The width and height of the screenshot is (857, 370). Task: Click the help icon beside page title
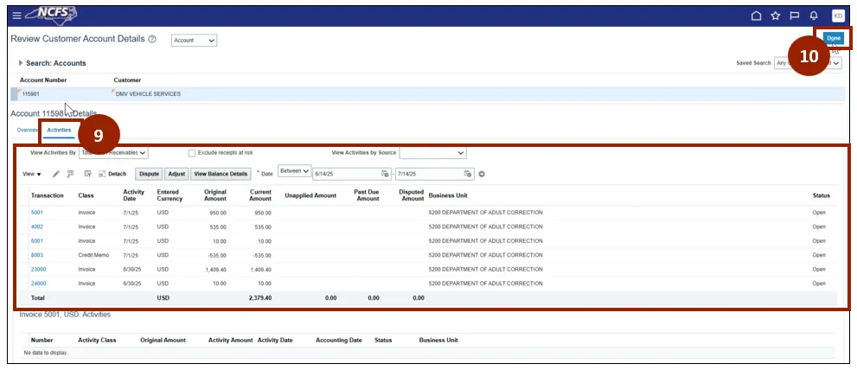[x=152, y=40]
